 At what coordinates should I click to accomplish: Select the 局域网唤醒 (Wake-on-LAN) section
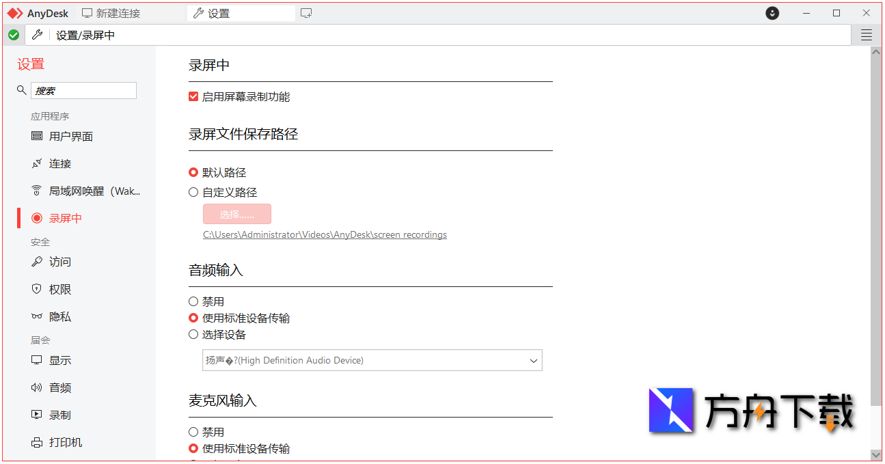(x=75, y=191)
